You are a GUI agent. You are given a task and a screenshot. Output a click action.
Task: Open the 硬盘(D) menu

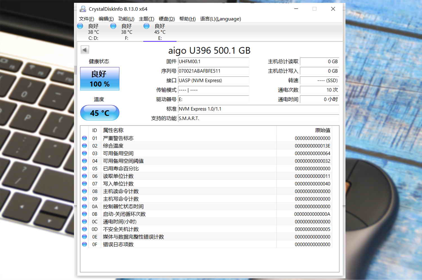(167, 19)
